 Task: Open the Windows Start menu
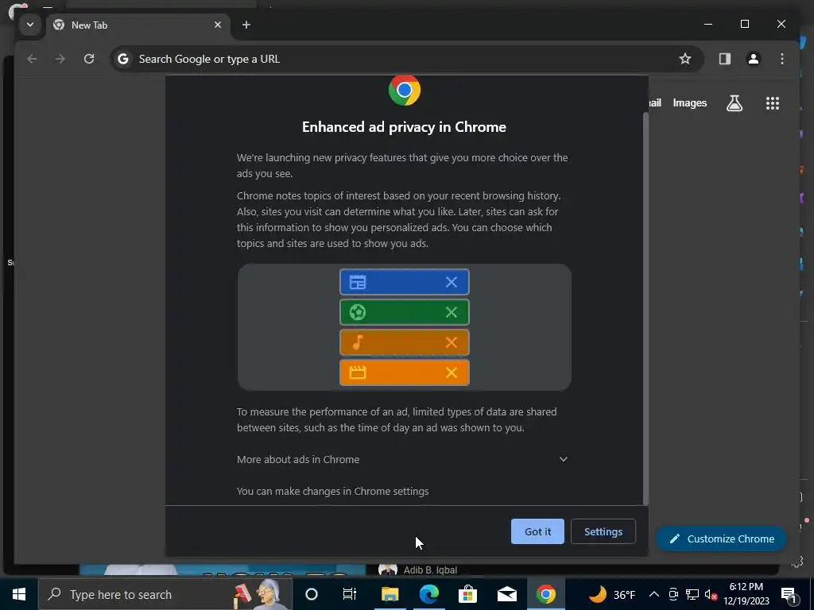coord(19,594)
